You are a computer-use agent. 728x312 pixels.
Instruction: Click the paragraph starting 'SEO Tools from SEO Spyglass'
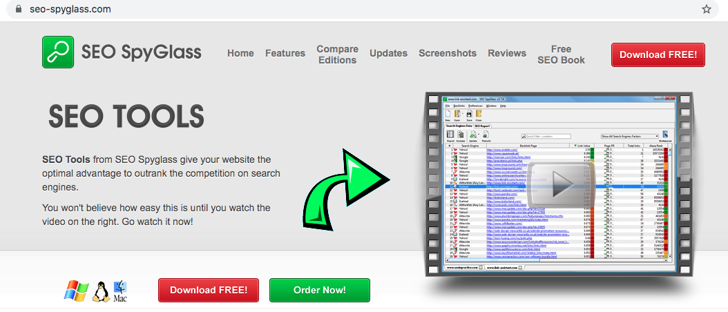point(161,174)
